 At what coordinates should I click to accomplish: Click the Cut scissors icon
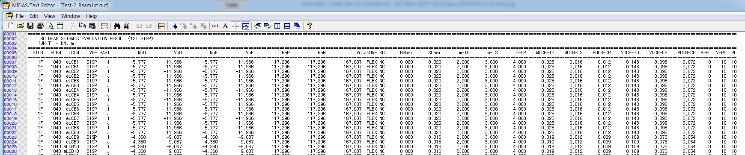[x=72, y=26]
